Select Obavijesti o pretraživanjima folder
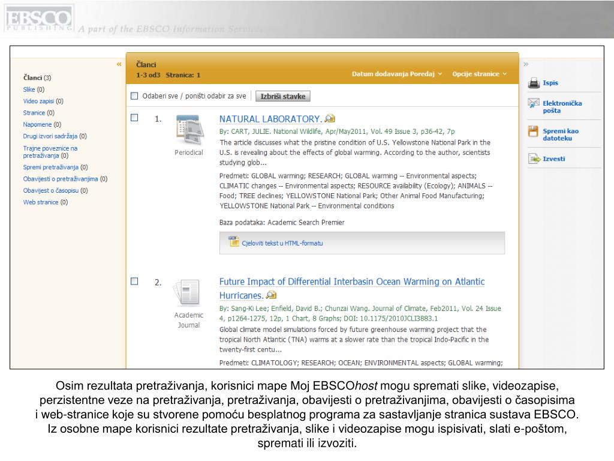This screenshot has height=461, width=614. (65, 179)
